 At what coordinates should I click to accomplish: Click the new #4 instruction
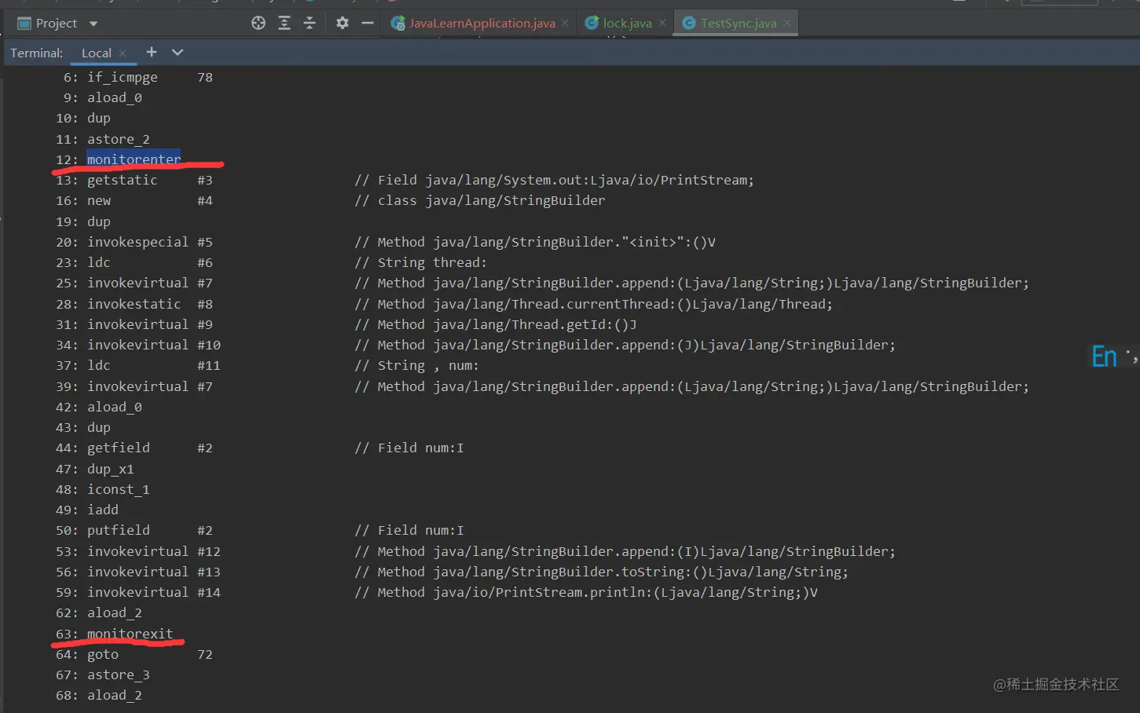pos(149,200)
